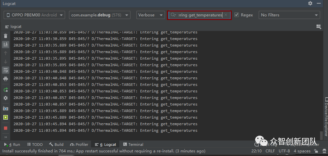
Task: Start screen recording with the green play icon
Action: click(x=6, y=117)
